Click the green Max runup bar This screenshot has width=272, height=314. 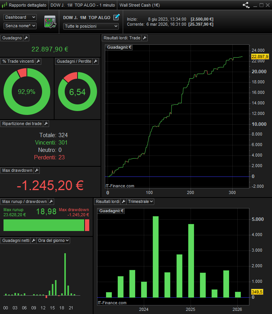pyautogui.click(x=44, y=225)
